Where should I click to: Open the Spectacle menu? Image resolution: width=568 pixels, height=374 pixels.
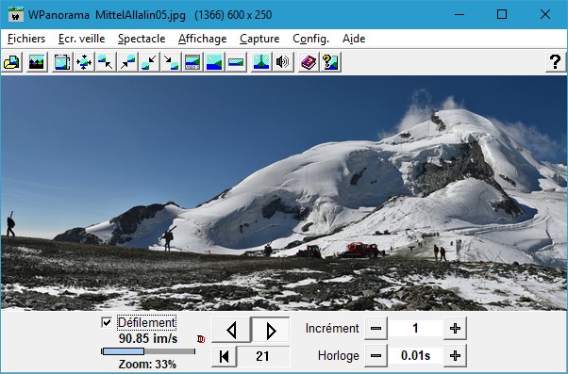point(142,39)
